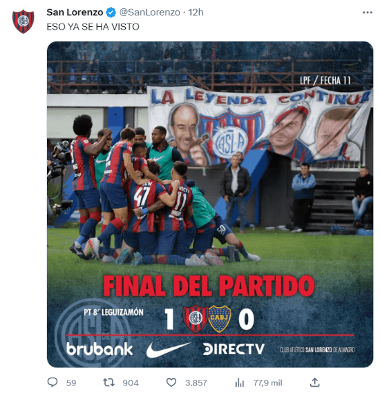Retweet using the retweet arrows icon
380x395 pixels.
click(x=108, y=383)
